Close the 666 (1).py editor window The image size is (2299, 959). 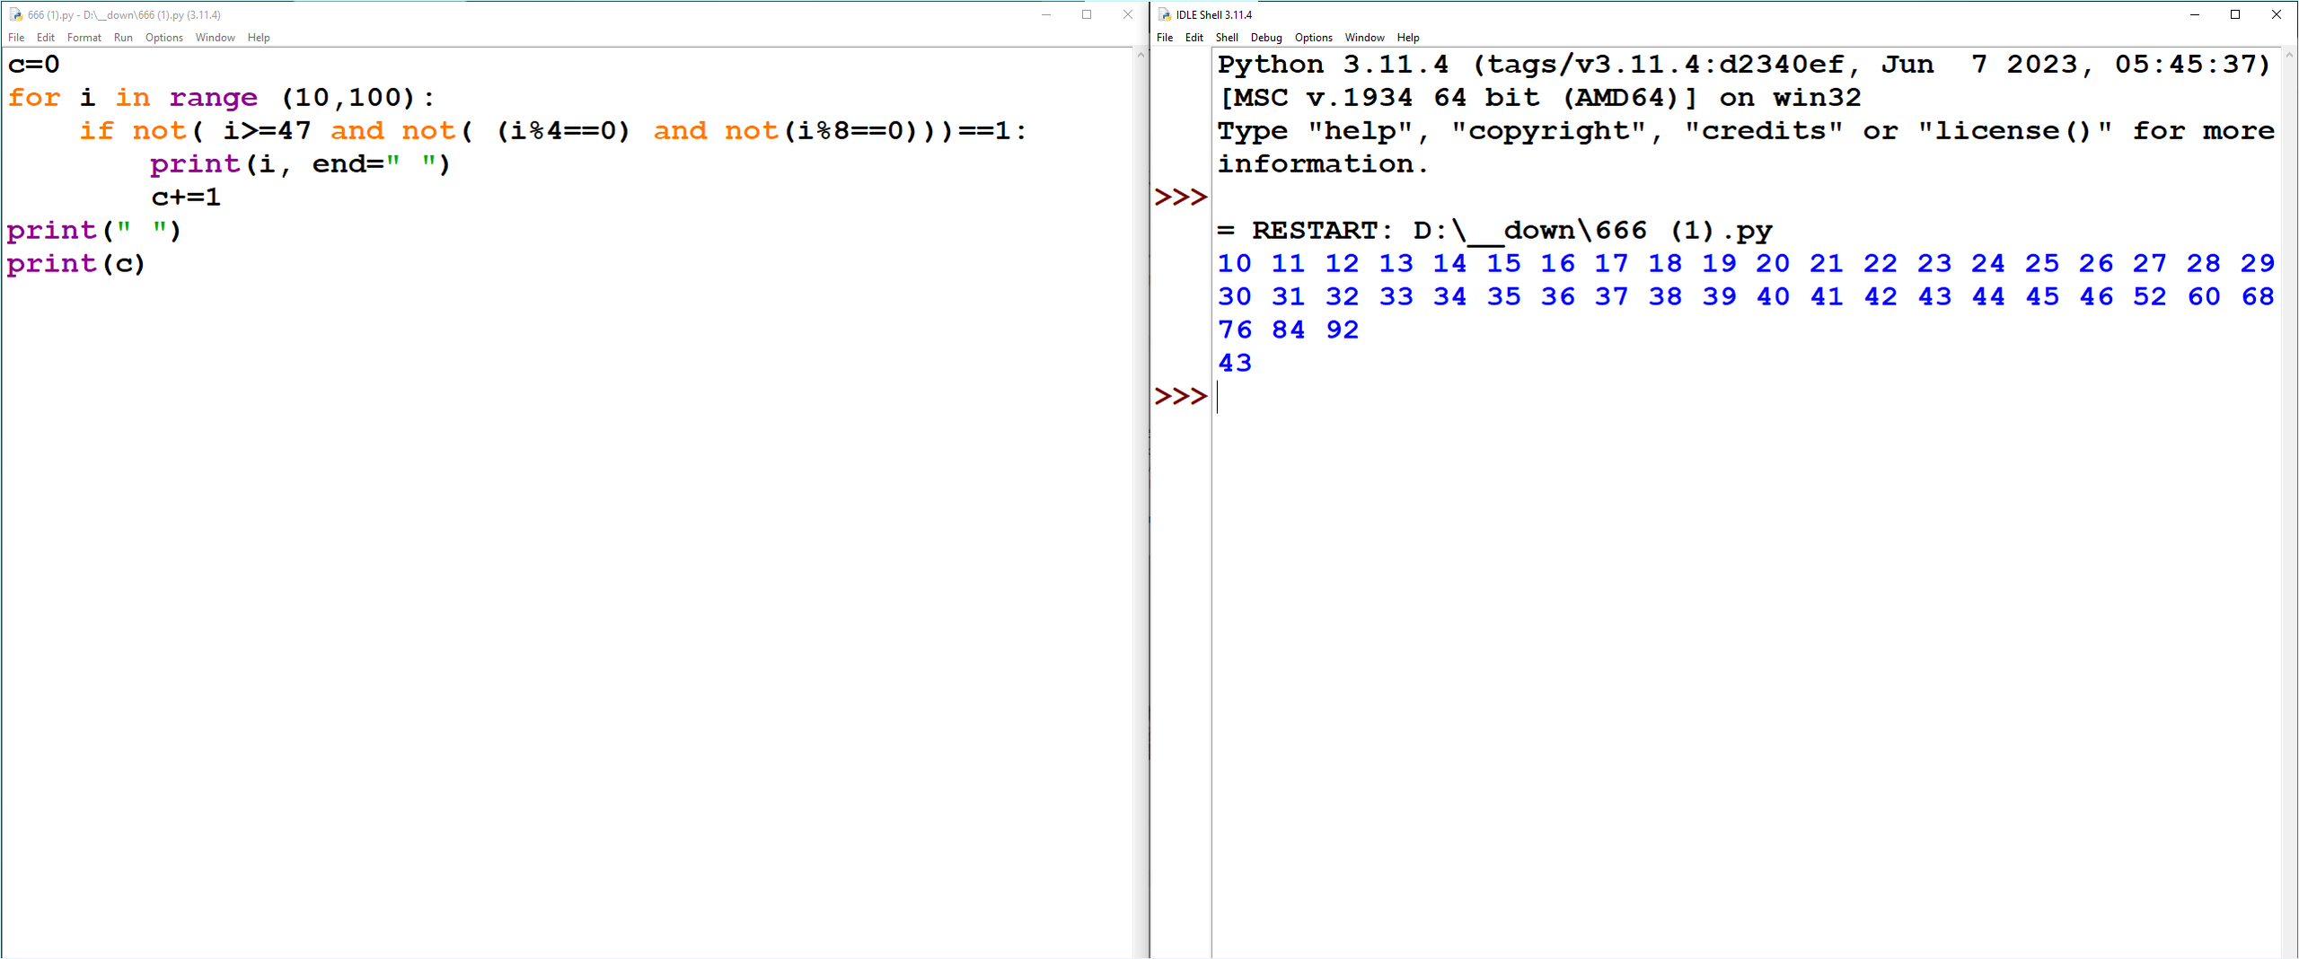pos(1128,14)
